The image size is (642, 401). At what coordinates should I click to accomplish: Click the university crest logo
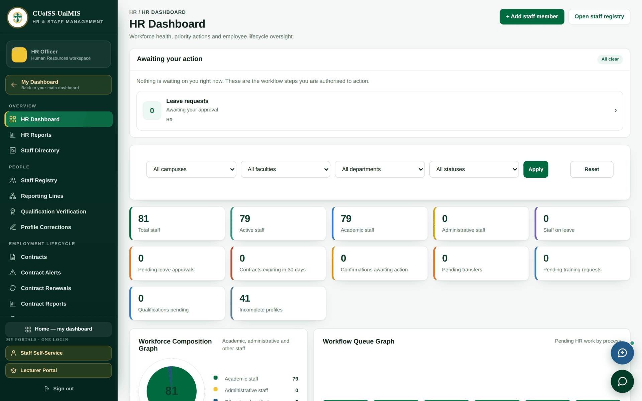click(x=18, y=17)
